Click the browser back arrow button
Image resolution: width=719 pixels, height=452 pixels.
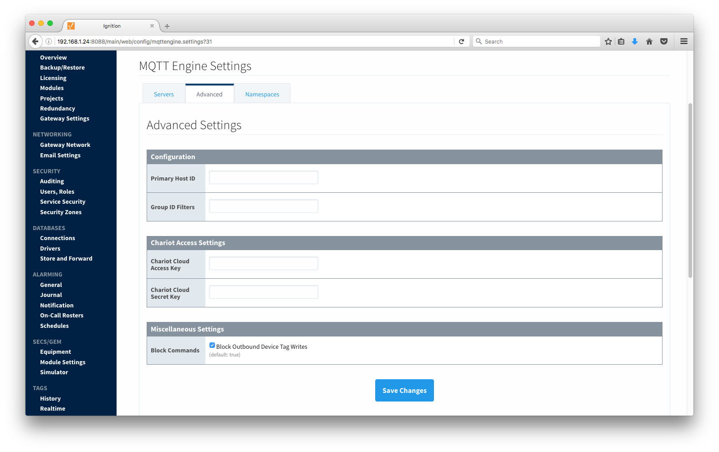tap(36, 41)
